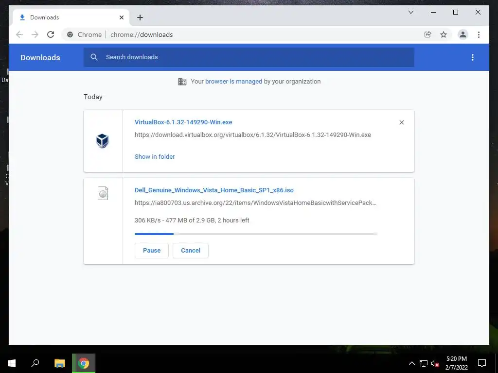Open File Explorer from taskbar
498x373 pixels.
tap(59, 363)
